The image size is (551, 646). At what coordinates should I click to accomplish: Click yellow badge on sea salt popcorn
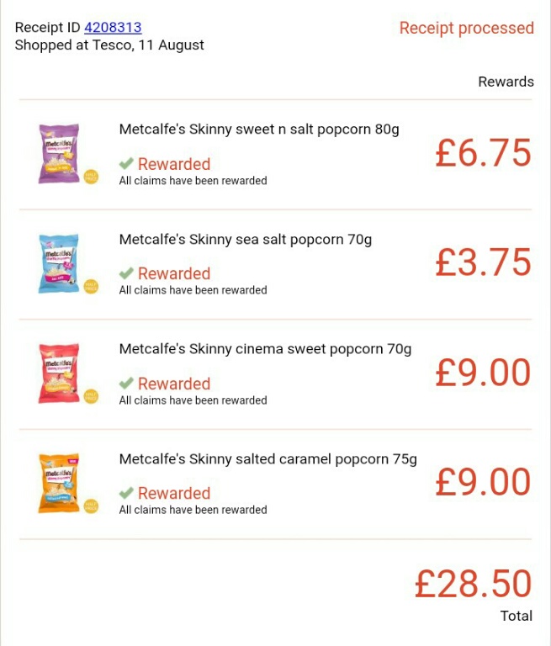pyautogui.click(x=91, y=286)
